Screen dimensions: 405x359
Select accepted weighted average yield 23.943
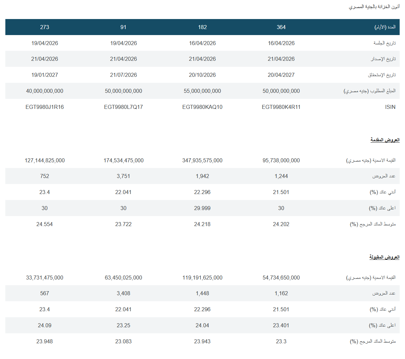tap(202, 341)
